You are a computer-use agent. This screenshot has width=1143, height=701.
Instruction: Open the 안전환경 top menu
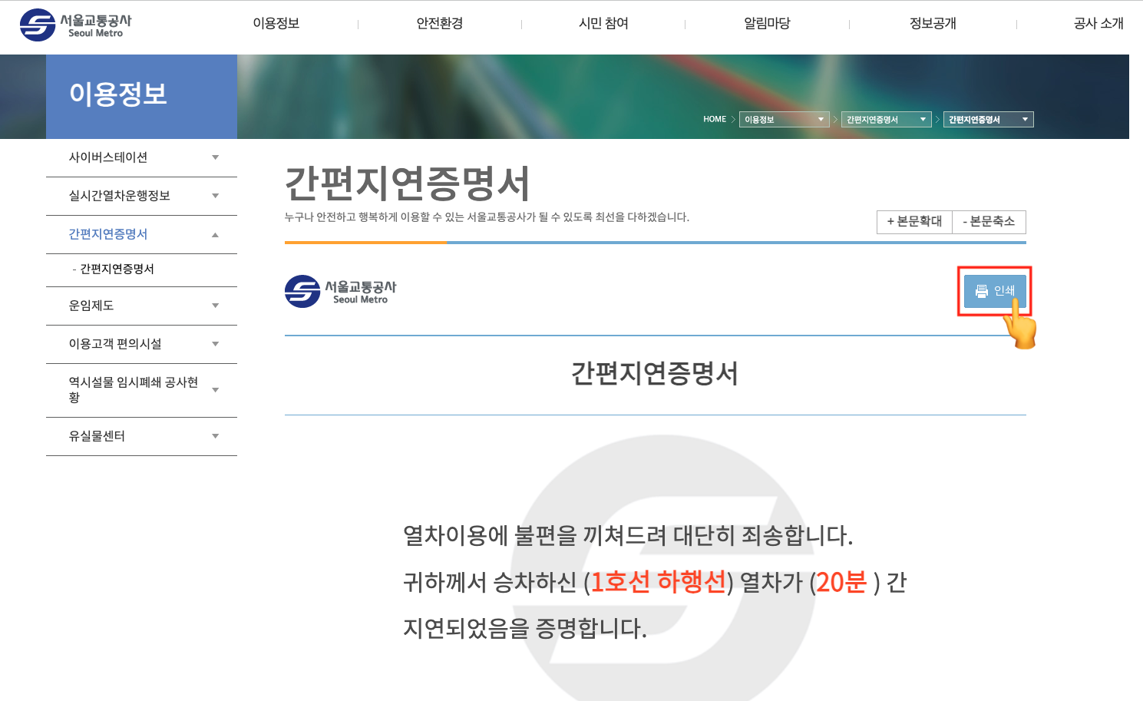pos(440,24)
